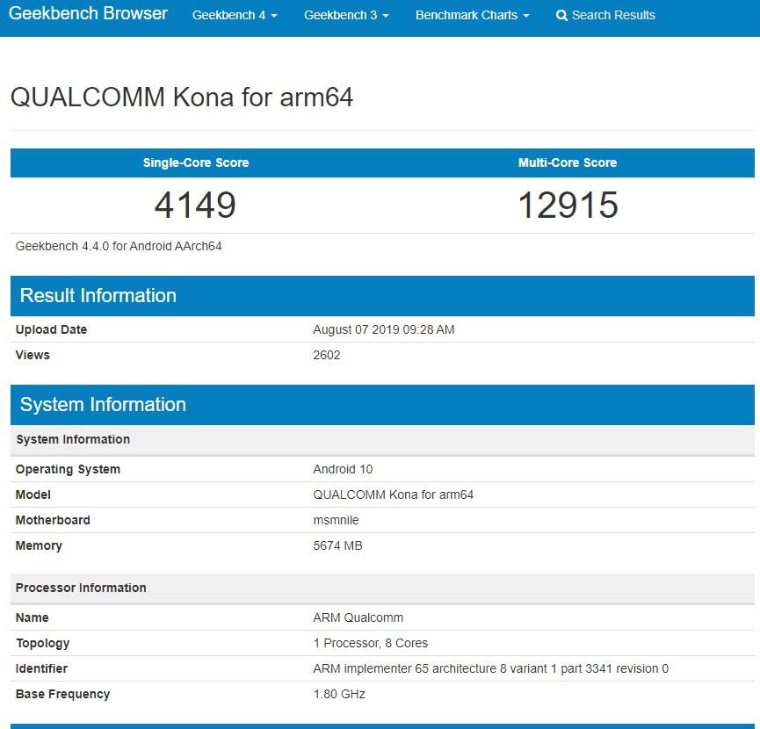Viewport: 760px width, 729px height.
Task: Click the Processor Information subheader
Action: [382, 588]
